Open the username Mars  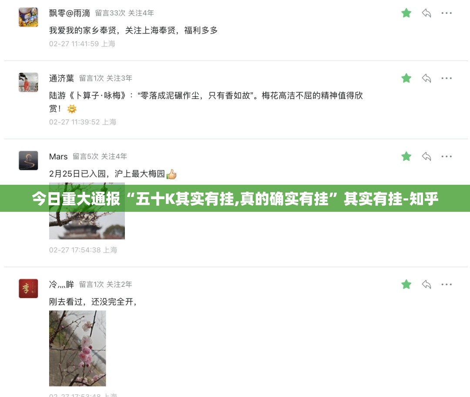[x=58, y=156]
